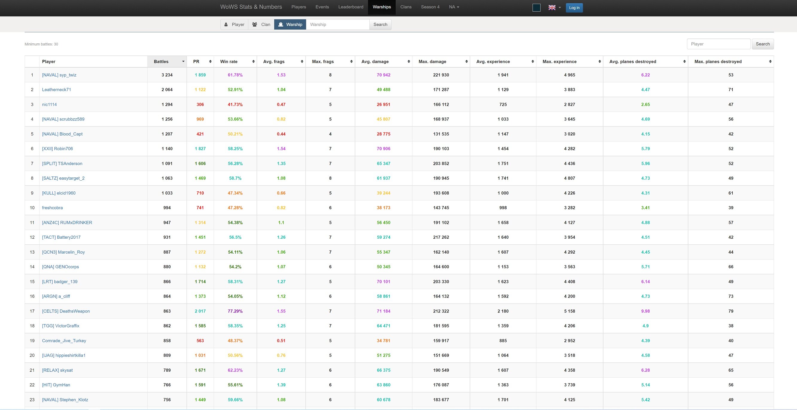Open [NAVAL] syp_twiz player link
The height and width of the screenshot is (410, 797).
[59, 75]
